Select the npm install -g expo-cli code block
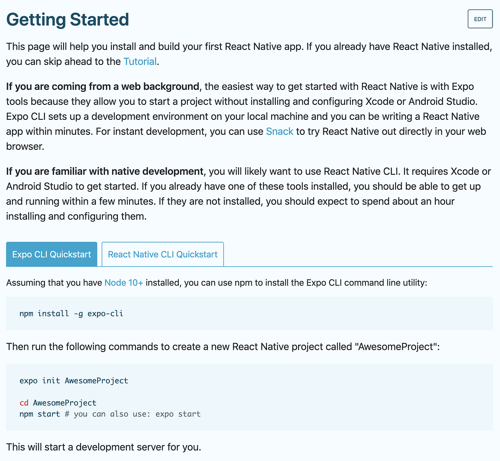This screenshot has width=500, height=461. point(71,313)
